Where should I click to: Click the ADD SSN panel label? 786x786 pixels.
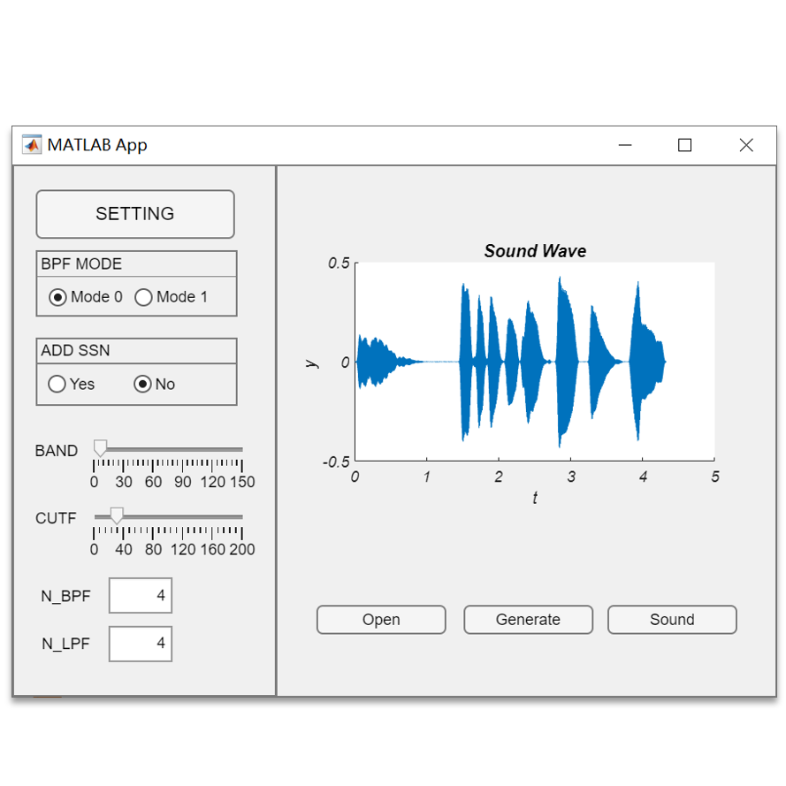point(73,350)
